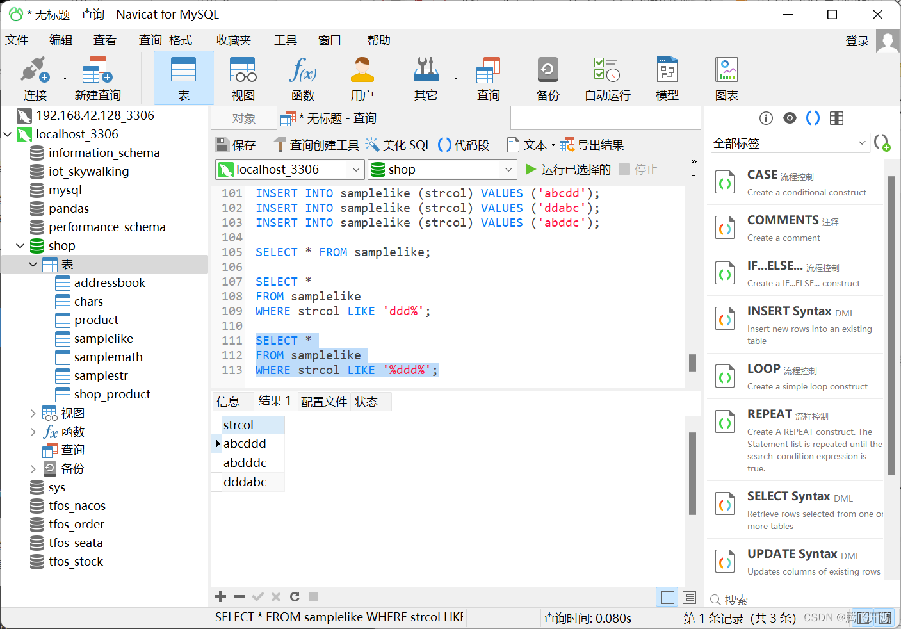This screenshot has width=901, height=629.
Task: Open the Favorites (收藏夹) menu
Action: point(234,40)
